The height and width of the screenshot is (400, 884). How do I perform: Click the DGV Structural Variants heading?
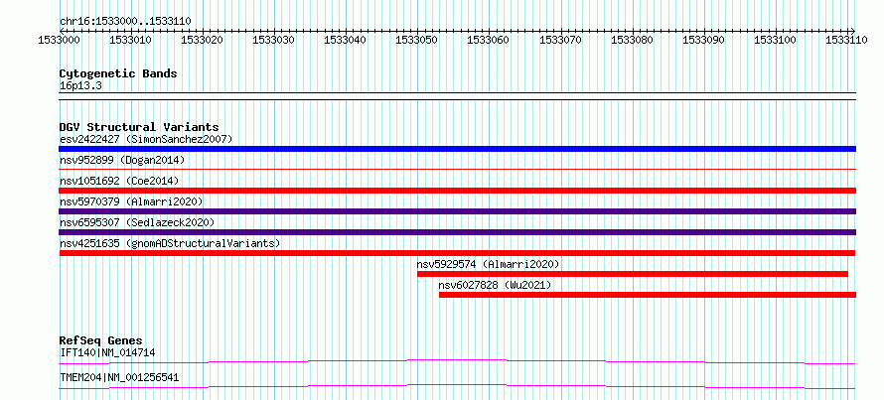(139, 127)
